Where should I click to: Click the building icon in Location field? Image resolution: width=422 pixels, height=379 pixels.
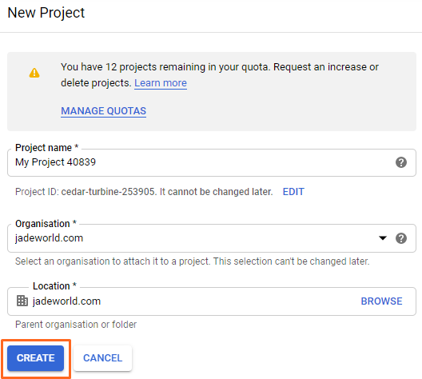[22, 301]
